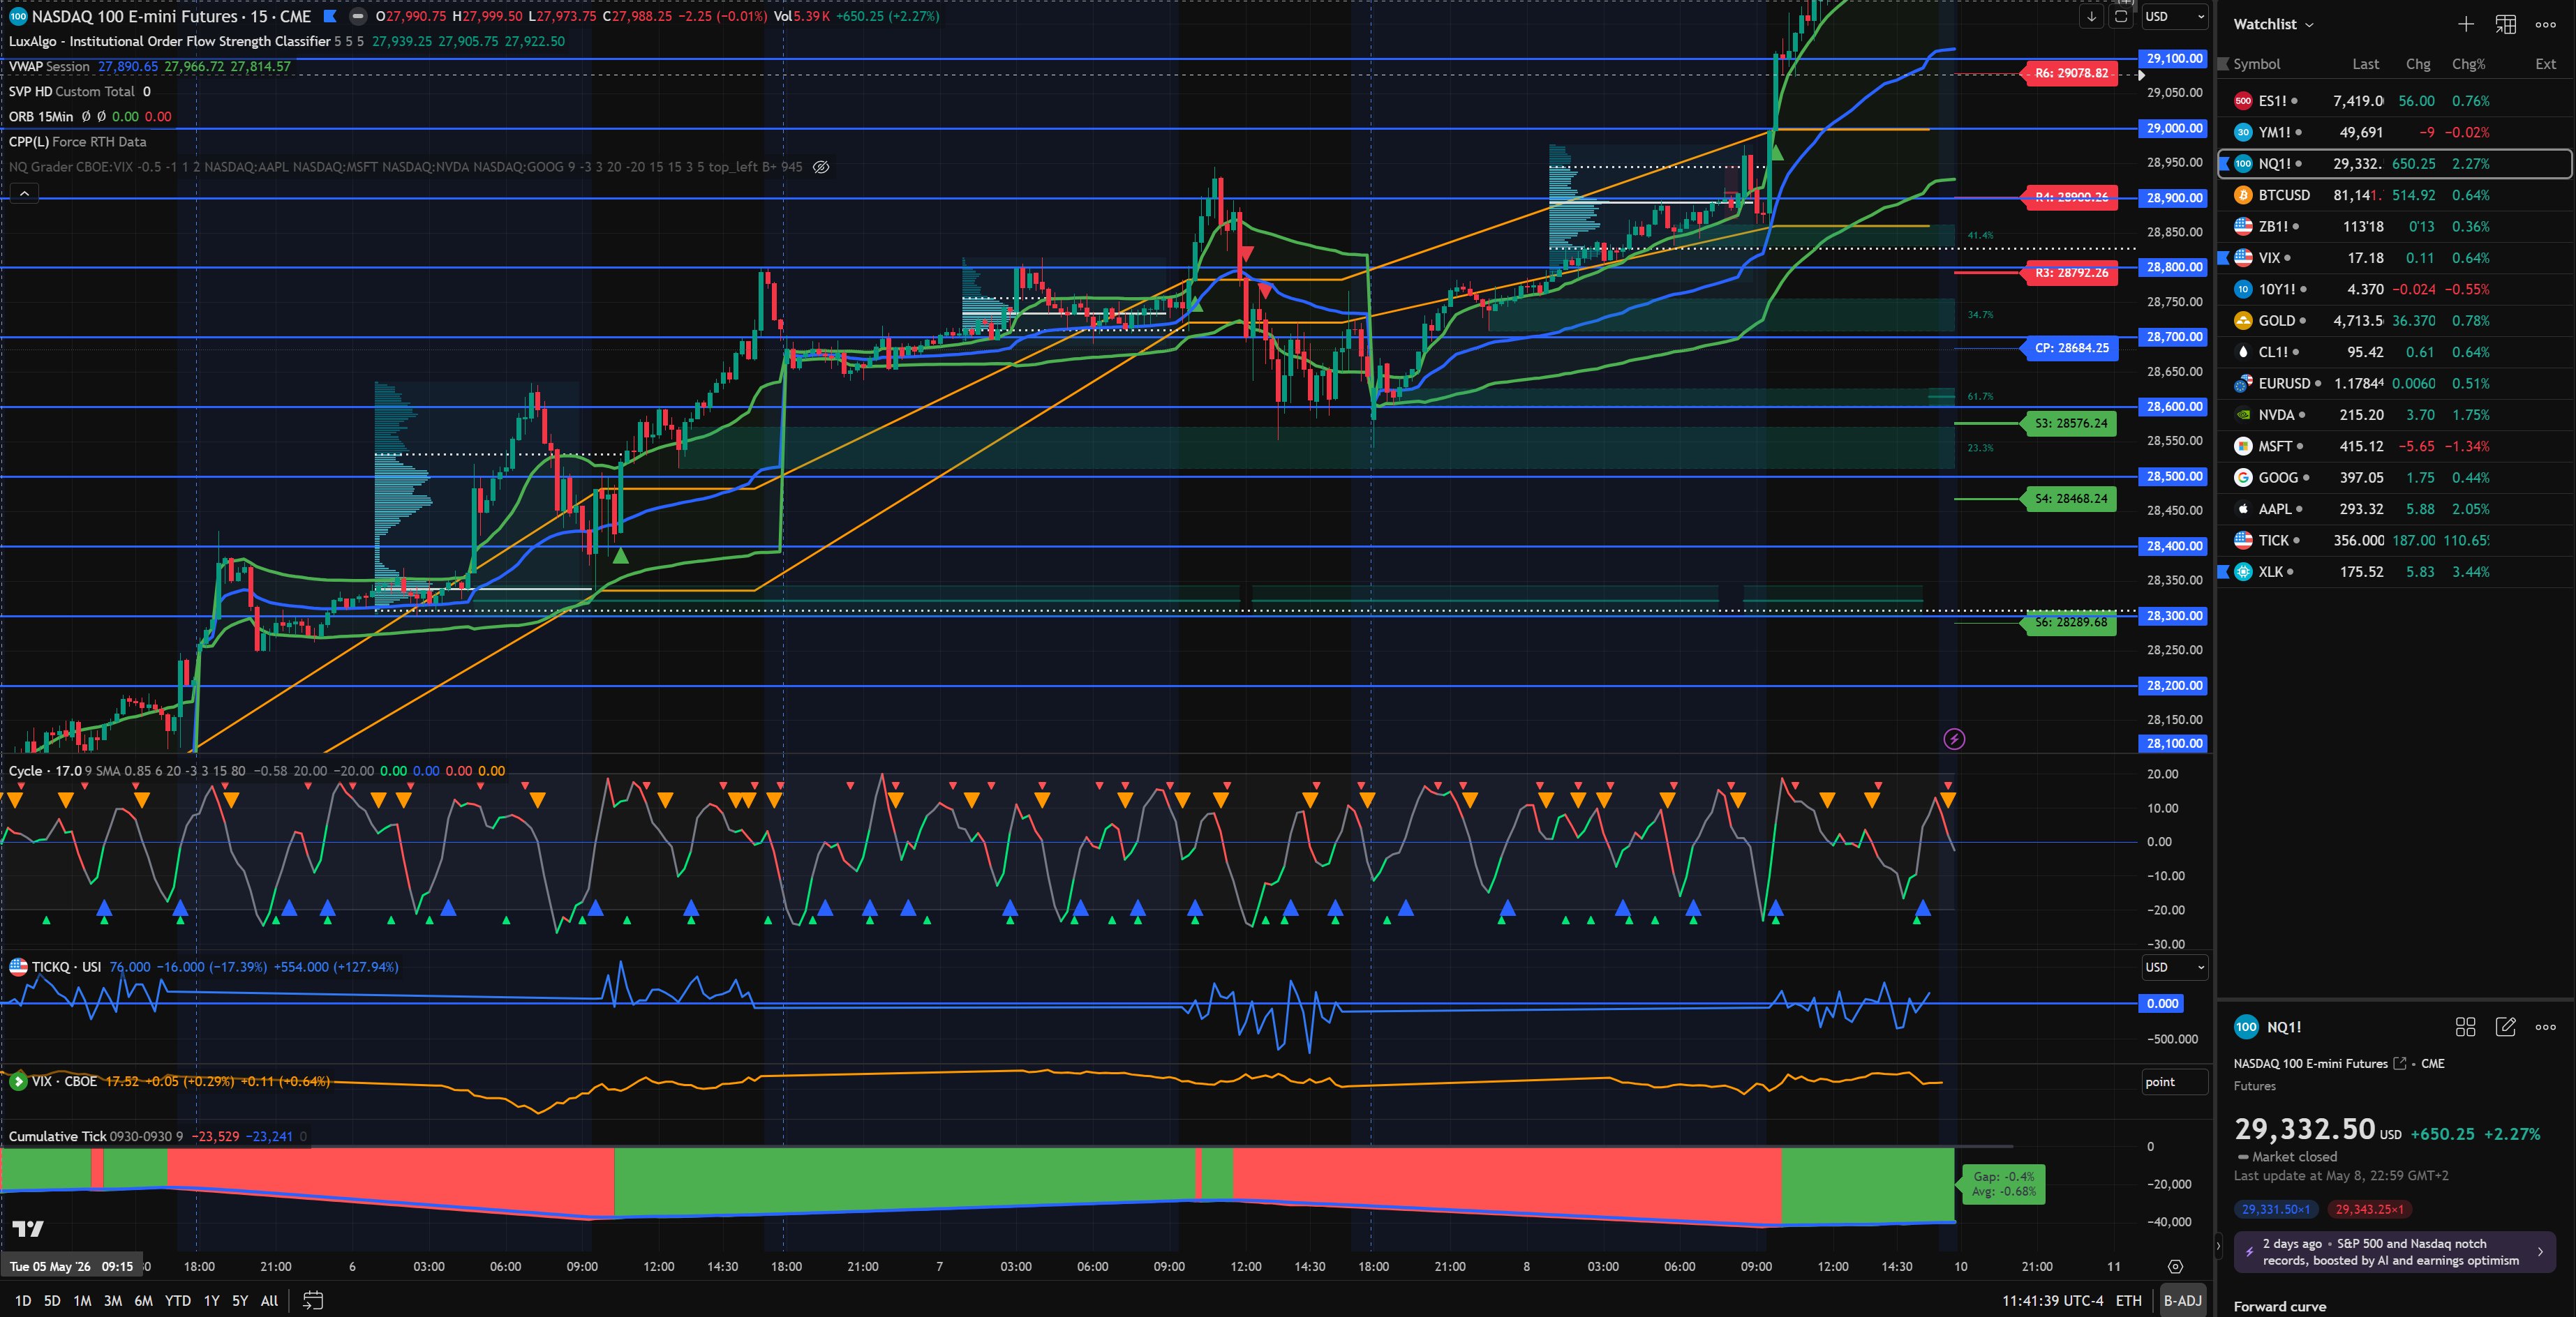Add a symbol with the watchlist plus icon
Image resolution: width=2576 pixels, height=1317 pixels.
tap(2465, 24)
